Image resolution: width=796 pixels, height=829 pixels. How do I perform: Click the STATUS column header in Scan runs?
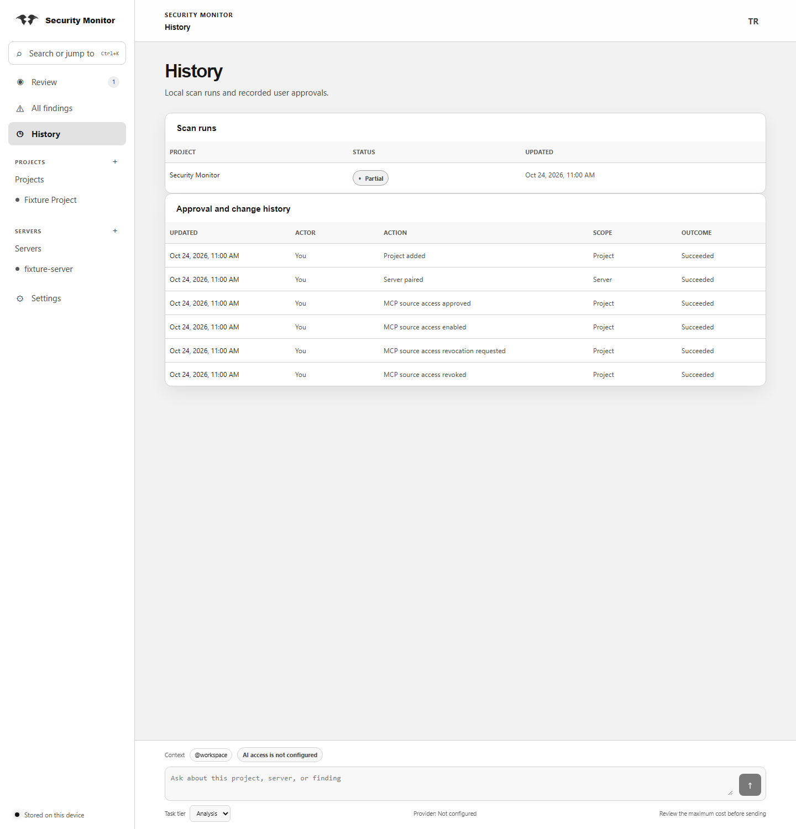click(364, 152)
